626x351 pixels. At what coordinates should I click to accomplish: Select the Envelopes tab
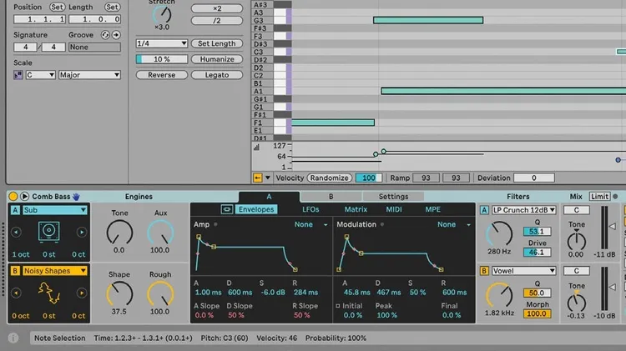pos(256,209)
